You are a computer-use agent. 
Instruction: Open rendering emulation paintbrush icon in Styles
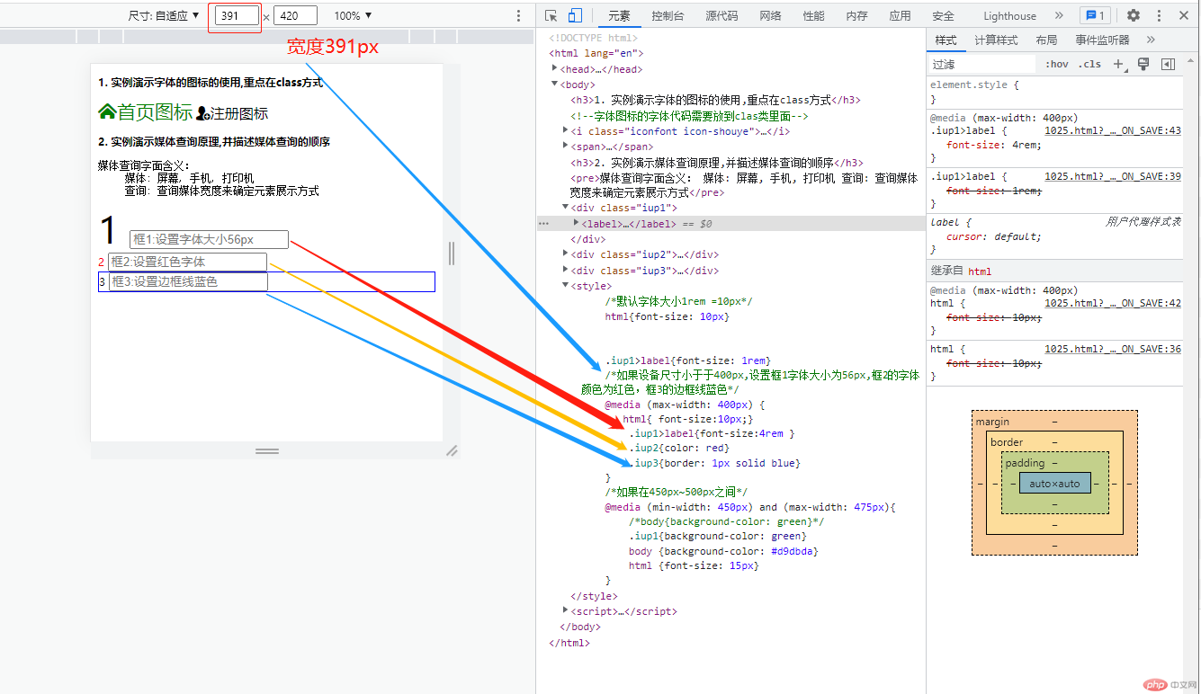[1143, 64]
